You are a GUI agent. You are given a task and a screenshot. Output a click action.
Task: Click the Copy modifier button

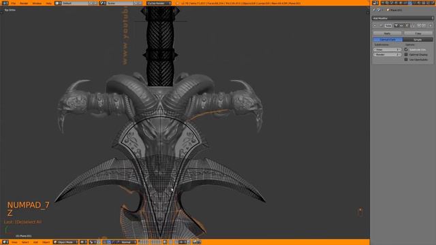click(418, 33)
